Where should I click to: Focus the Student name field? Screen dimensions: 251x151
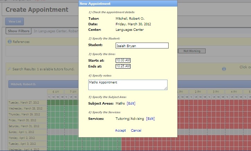[x=142, y=46]
